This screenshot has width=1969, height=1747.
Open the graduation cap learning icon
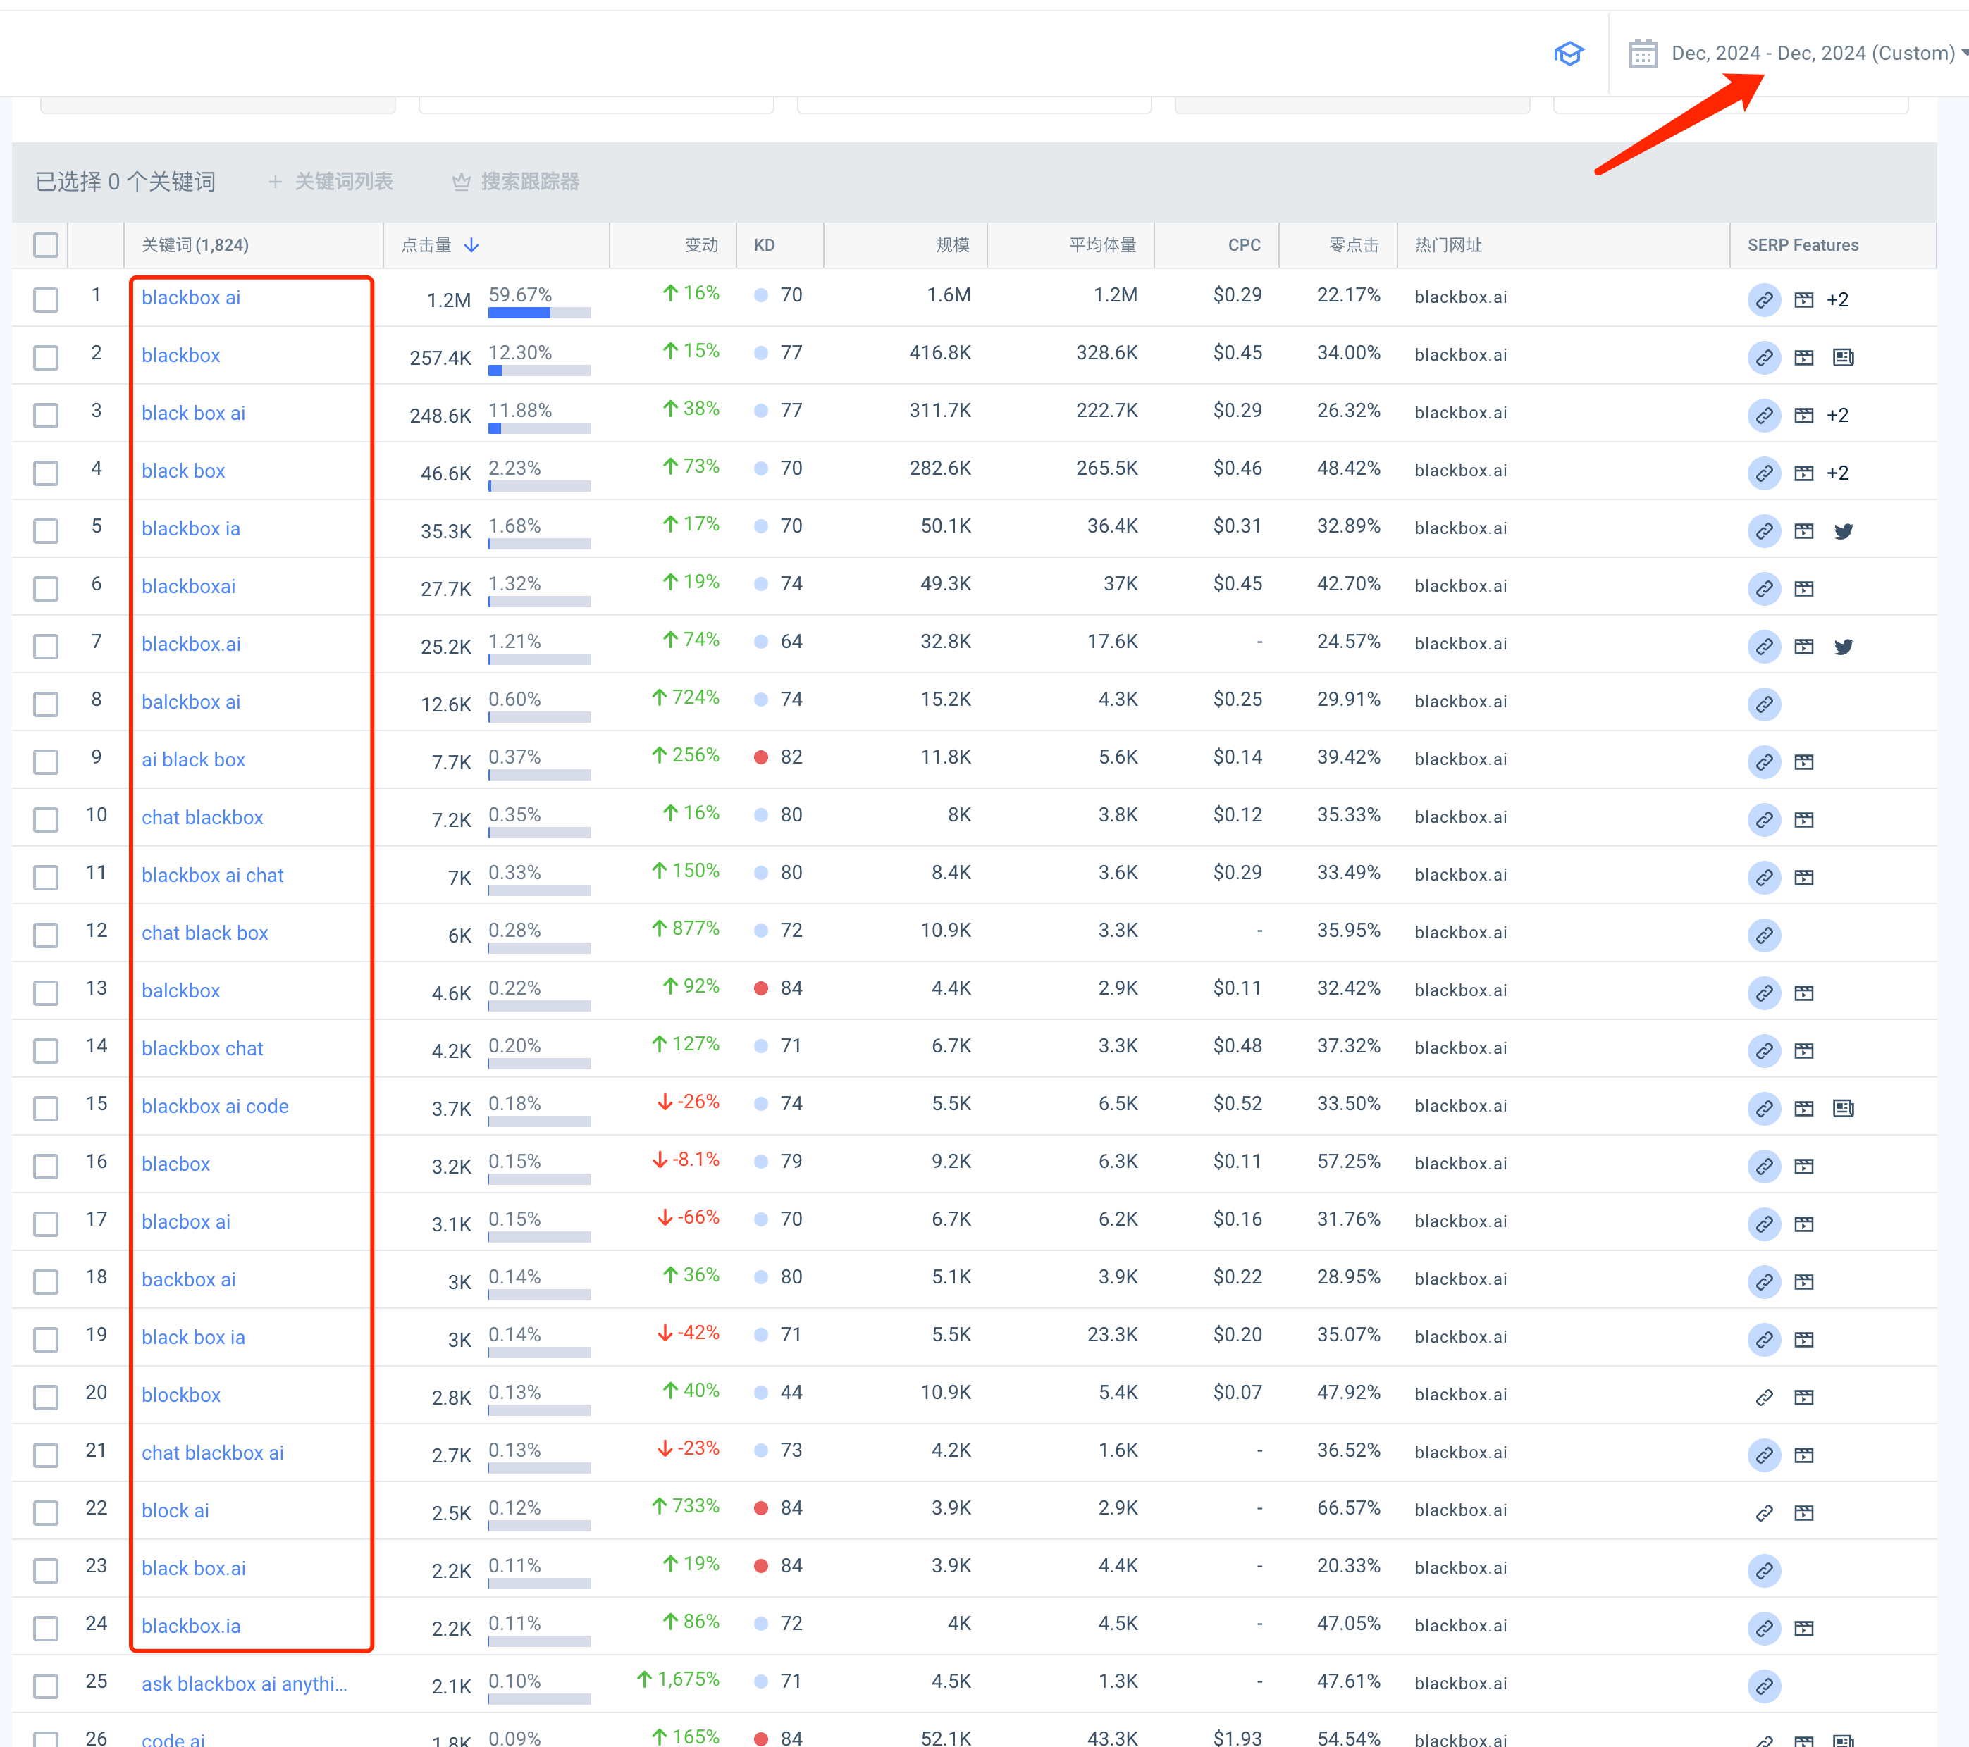[x=1568, y=54]
